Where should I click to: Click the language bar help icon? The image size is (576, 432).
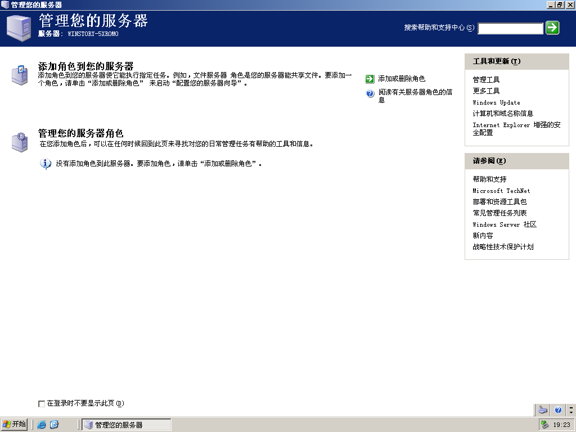(x=558, y=409)
